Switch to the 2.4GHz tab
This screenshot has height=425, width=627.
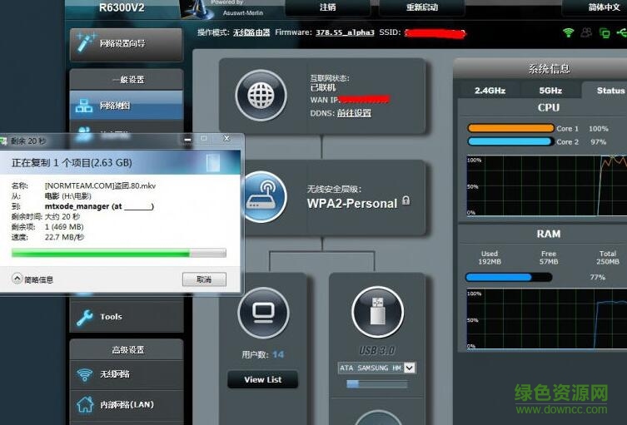[x=490, y=91]
